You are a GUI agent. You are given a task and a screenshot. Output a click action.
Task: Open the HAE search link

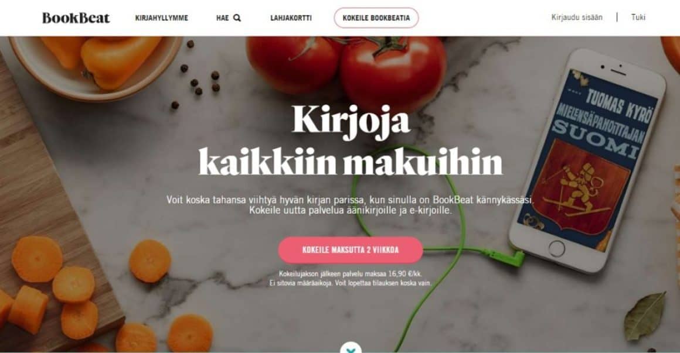228,18
